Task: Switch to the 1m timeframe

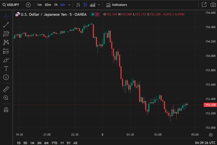Action: [39, 5]
